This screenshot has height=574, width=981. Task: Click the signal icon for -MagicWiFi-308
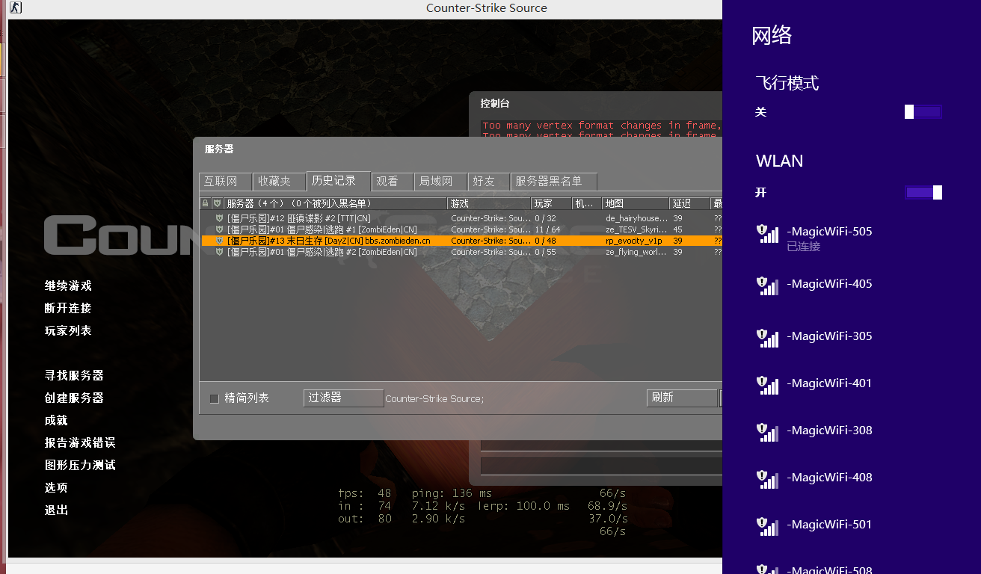pyautogui.click(x=767, y=432)
